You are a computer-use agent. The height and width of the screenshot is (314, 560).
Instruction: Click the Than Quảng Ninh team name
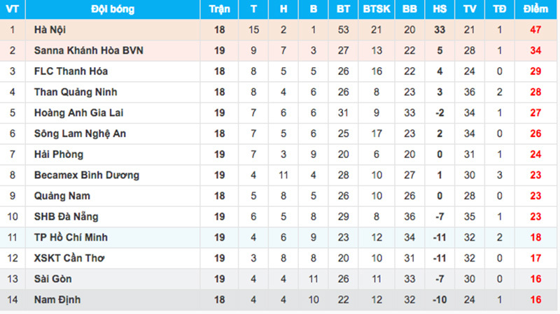[x=75, y=92]
